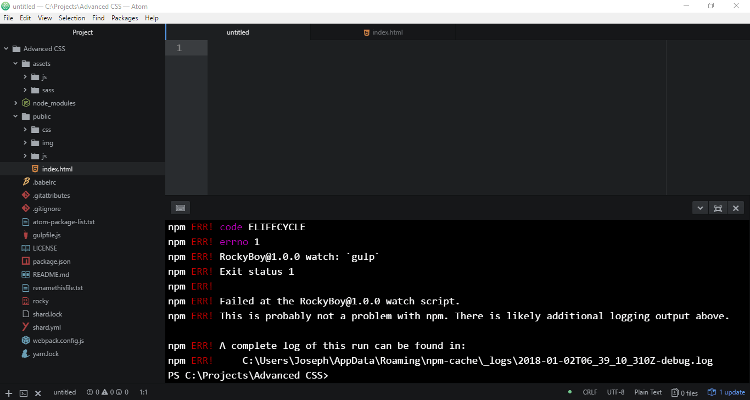The height and width of the screenshot is (400, 750).
Task: Expand the css folder
Action: (x=25, y=130)
